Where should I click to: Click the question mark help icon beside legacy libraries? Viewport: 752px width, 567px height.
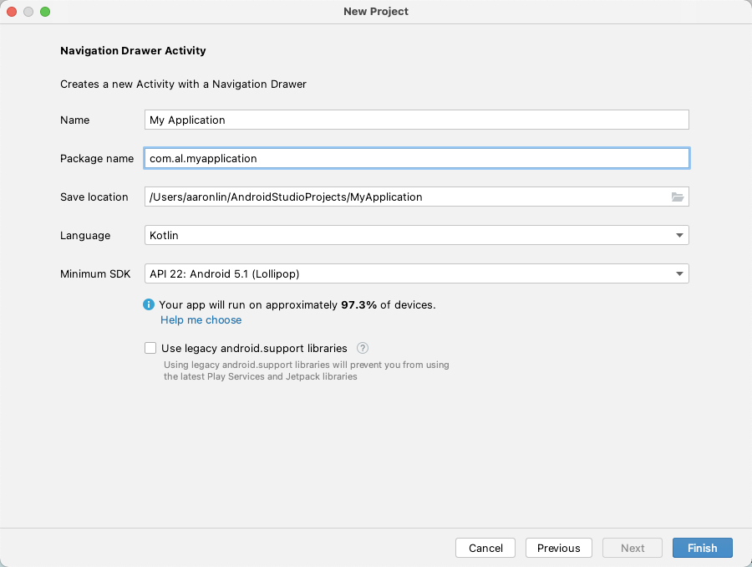pos(363,348)
